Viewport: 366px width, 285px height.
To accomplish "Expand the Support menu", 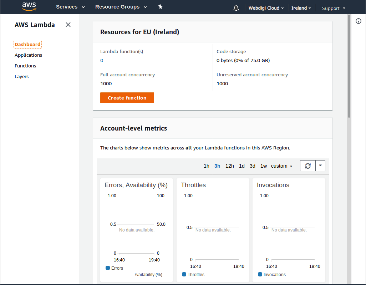I will click(x=333, y=9).
